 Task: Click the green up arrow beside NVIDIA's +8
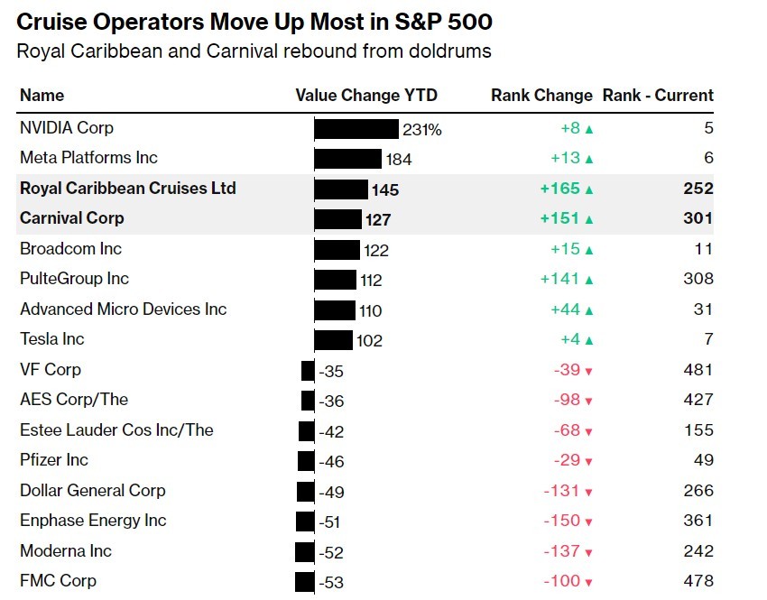pyautogui.click(x=589, y=129)
